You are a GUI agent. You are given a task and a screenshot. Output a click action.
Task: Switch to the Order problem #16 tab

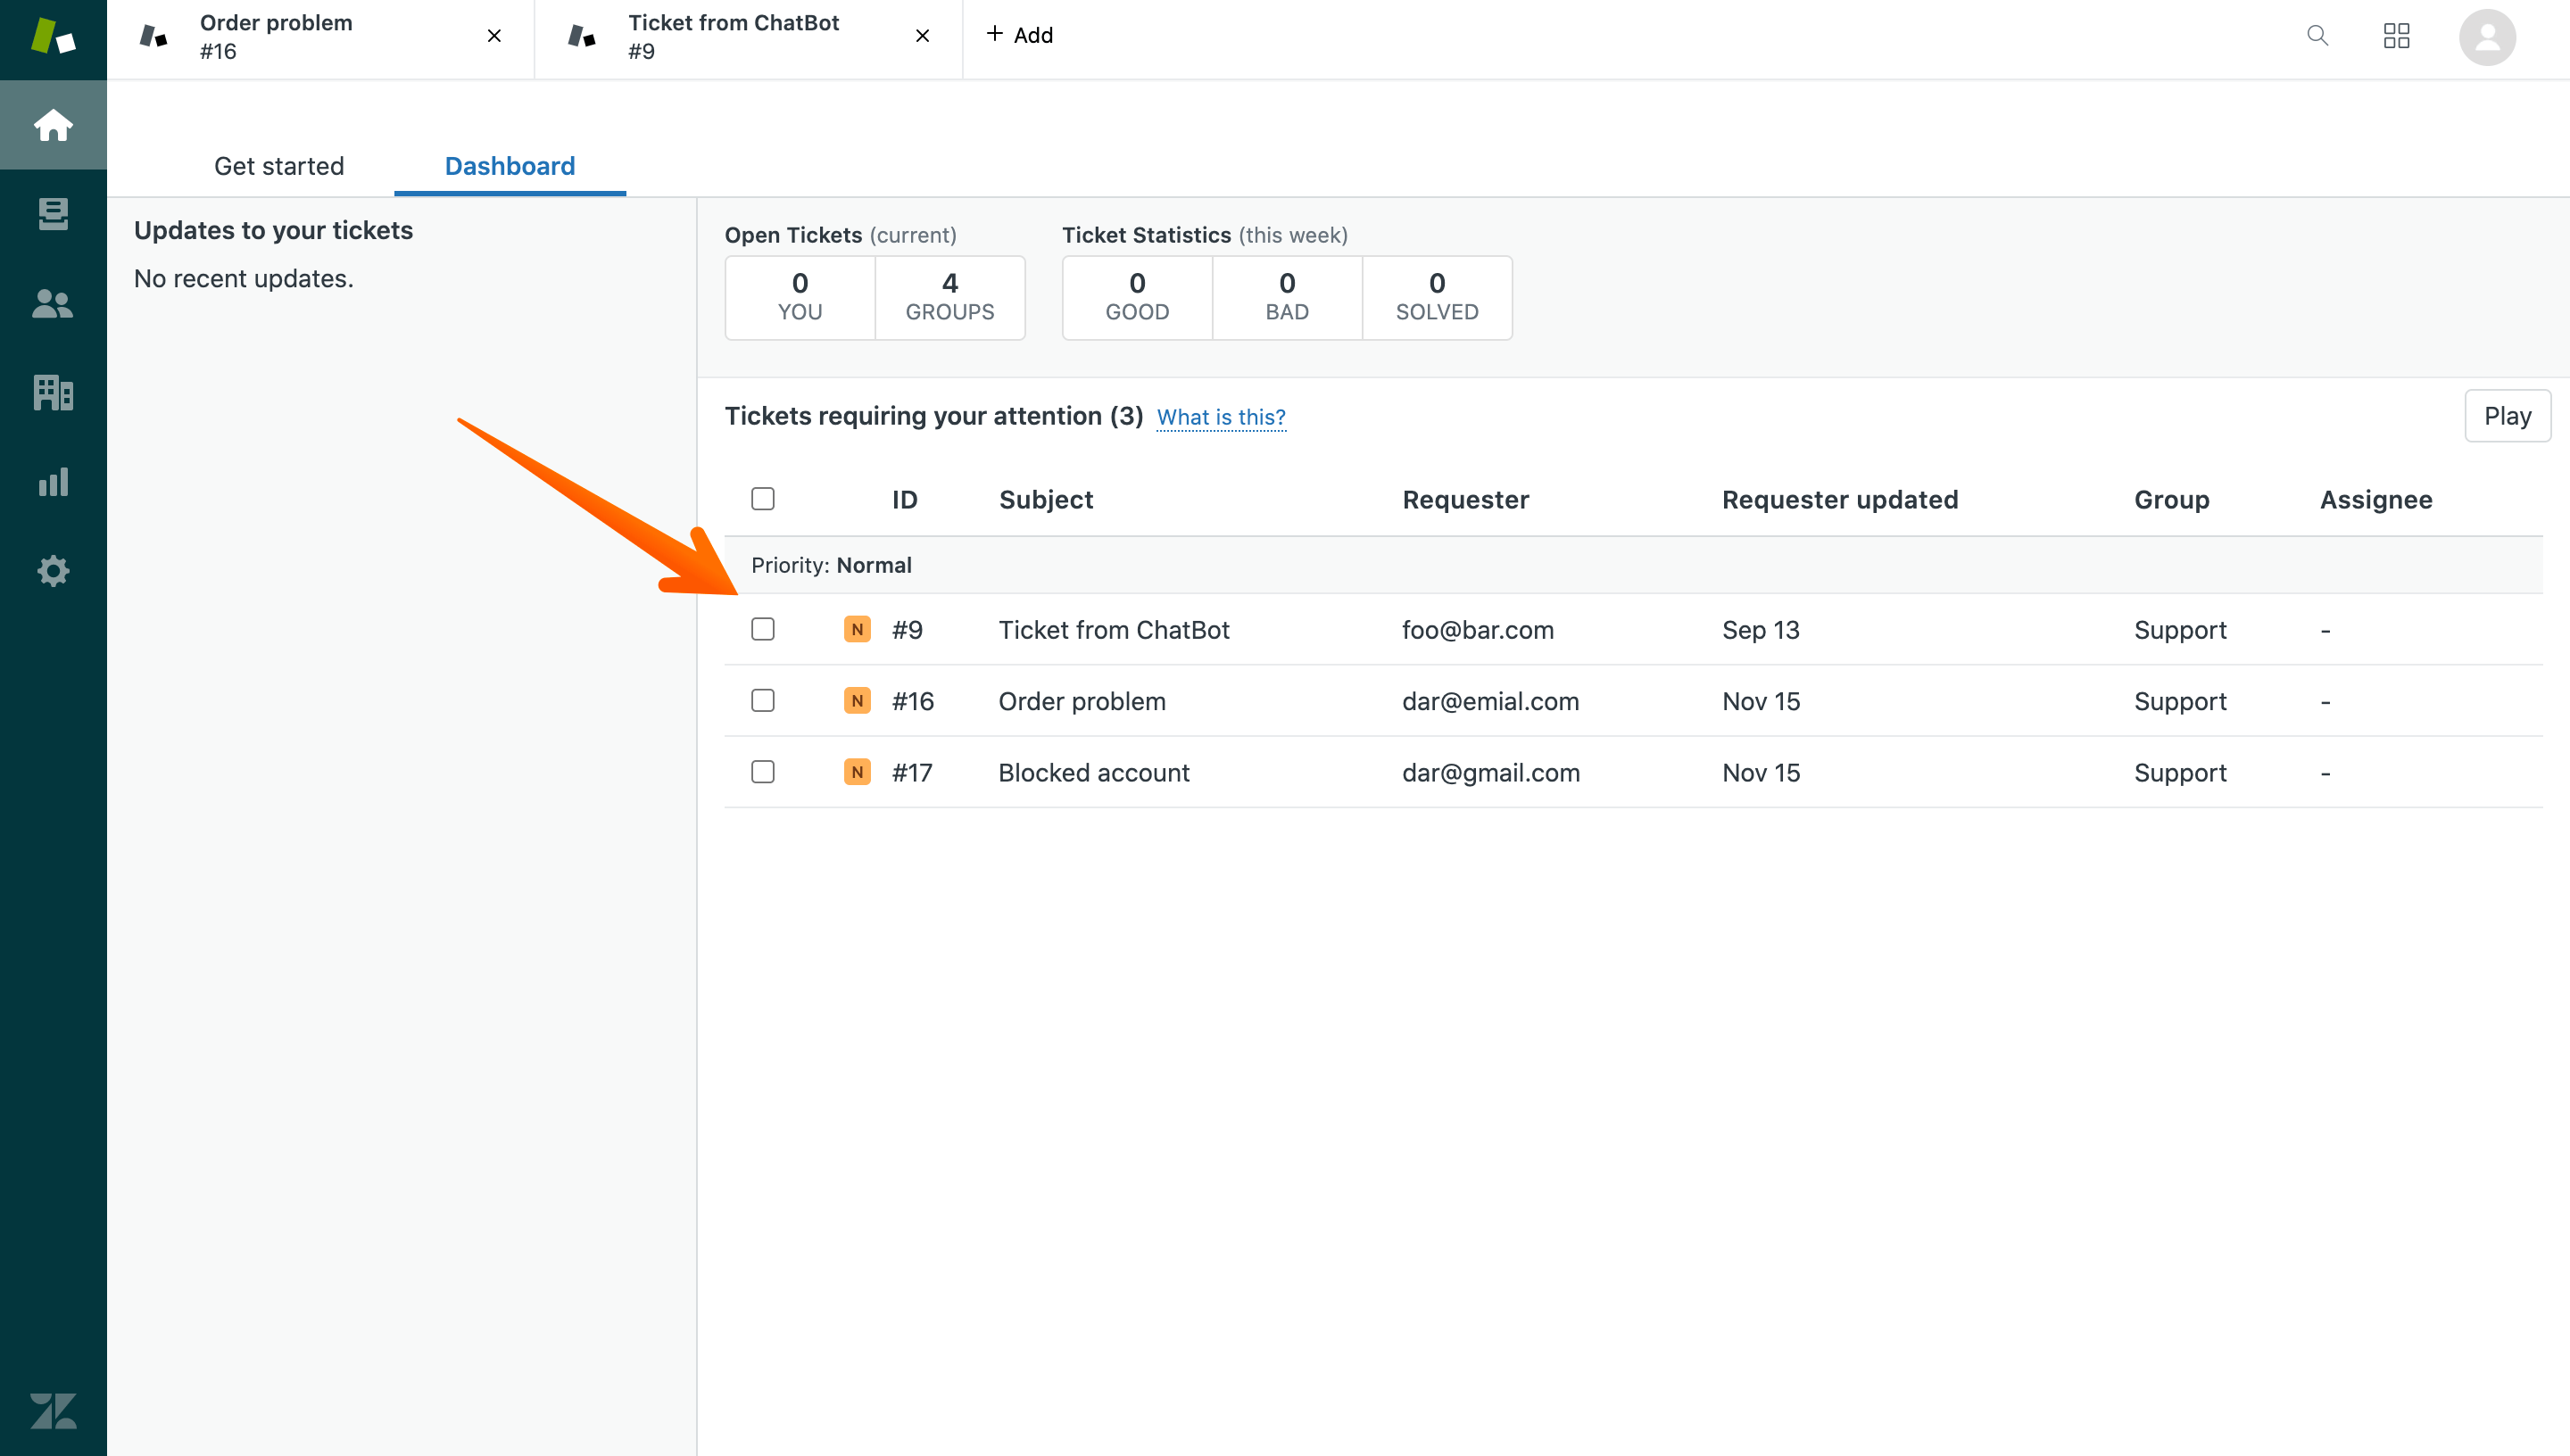(x=320, y=38)
